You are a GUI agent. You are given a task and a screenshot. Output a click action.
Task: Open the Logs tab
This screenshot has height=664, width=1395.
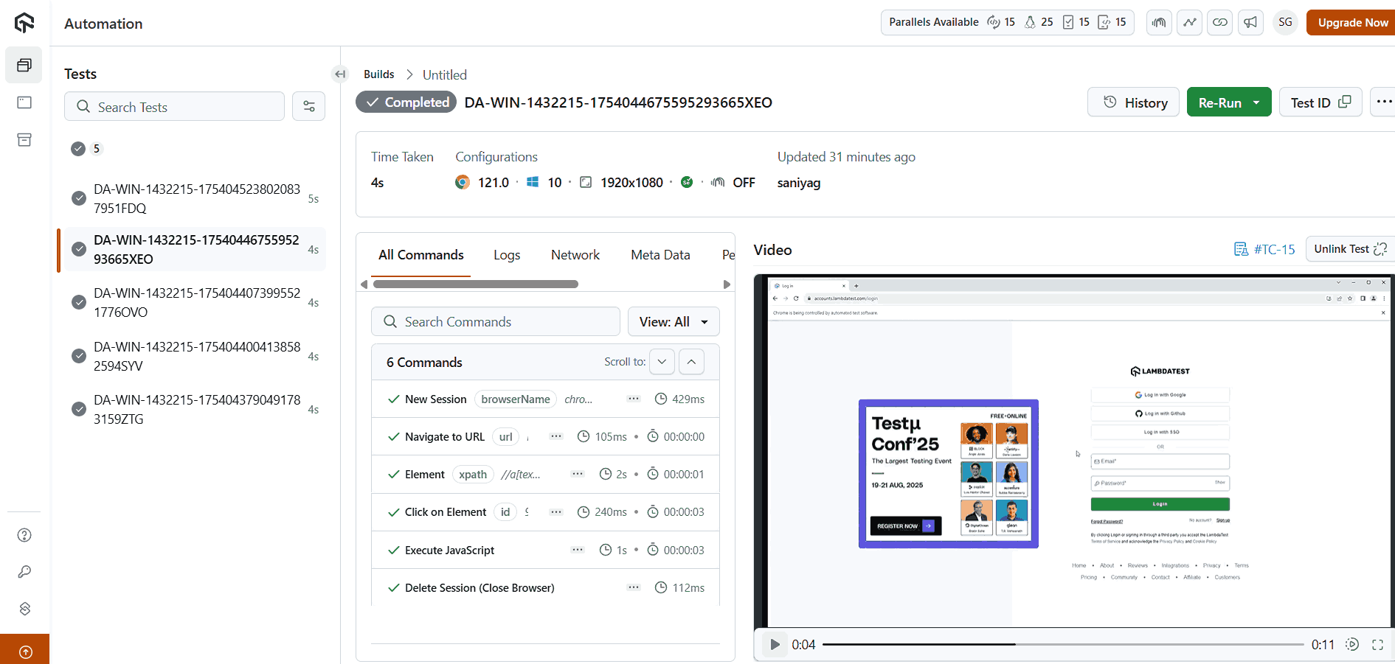(x=507, y=255)
